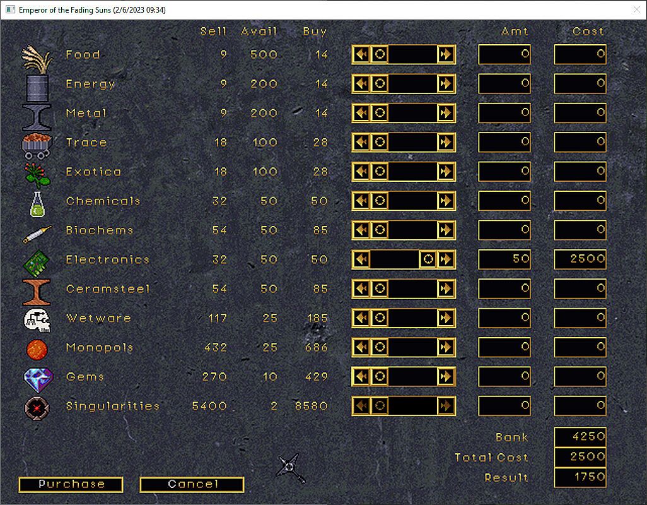647x505 pixels.
Task: Click the Purchase button
Action: click(71, 484)
